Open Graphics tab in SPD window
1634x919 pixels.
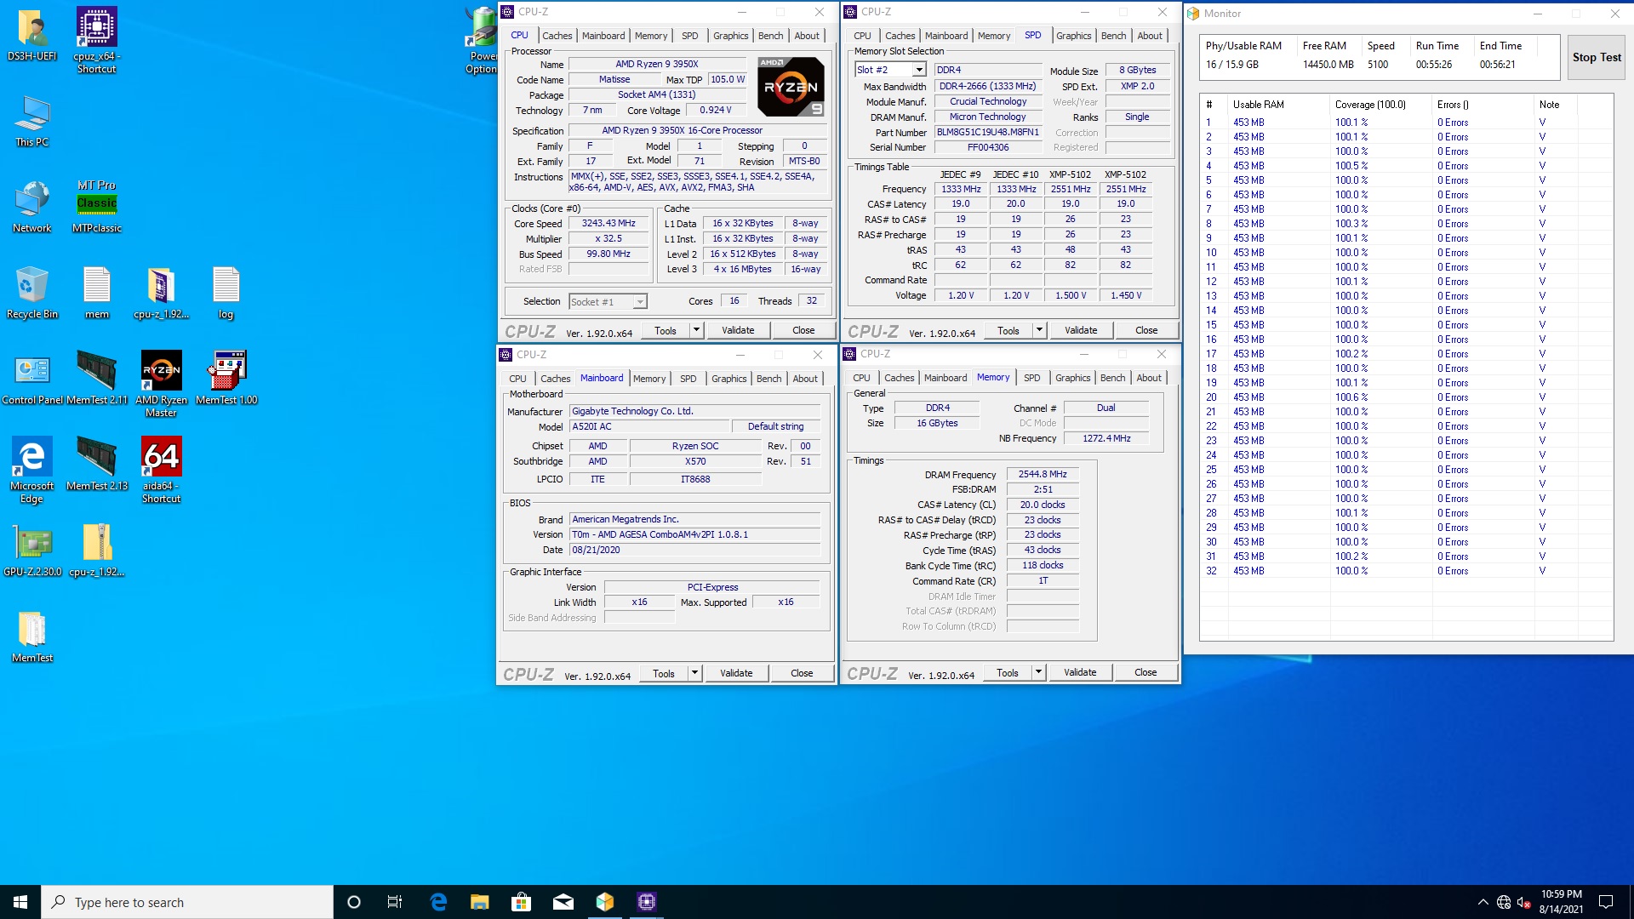click(1073, 36)
